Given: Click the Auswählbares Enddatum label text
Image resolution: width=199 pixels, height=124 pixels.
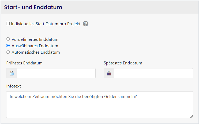Looking at the screenshot, I should (35, 46).
